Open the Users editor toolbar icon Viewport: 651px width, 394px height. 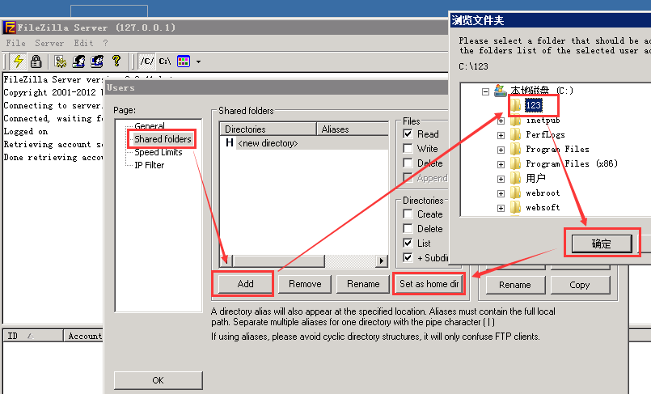click(x=79, y=61)
